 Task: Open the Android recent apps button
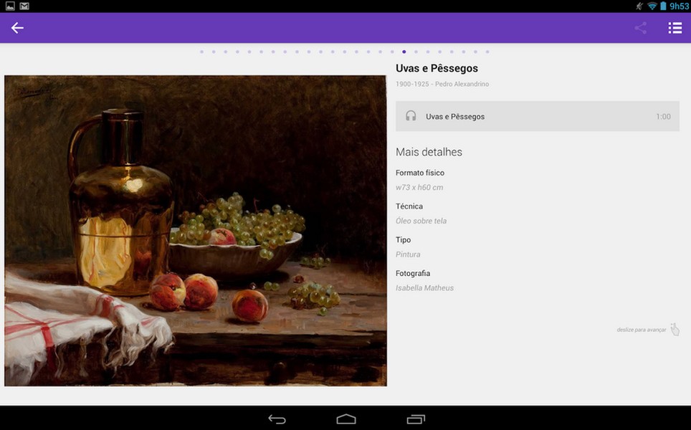coord(416,419)
